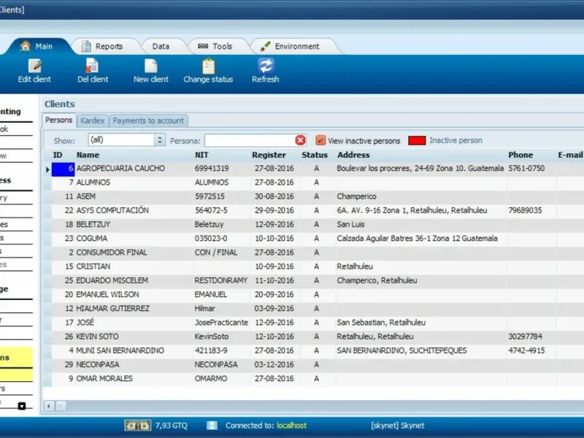Sort by the Status column header

(315, 155)
